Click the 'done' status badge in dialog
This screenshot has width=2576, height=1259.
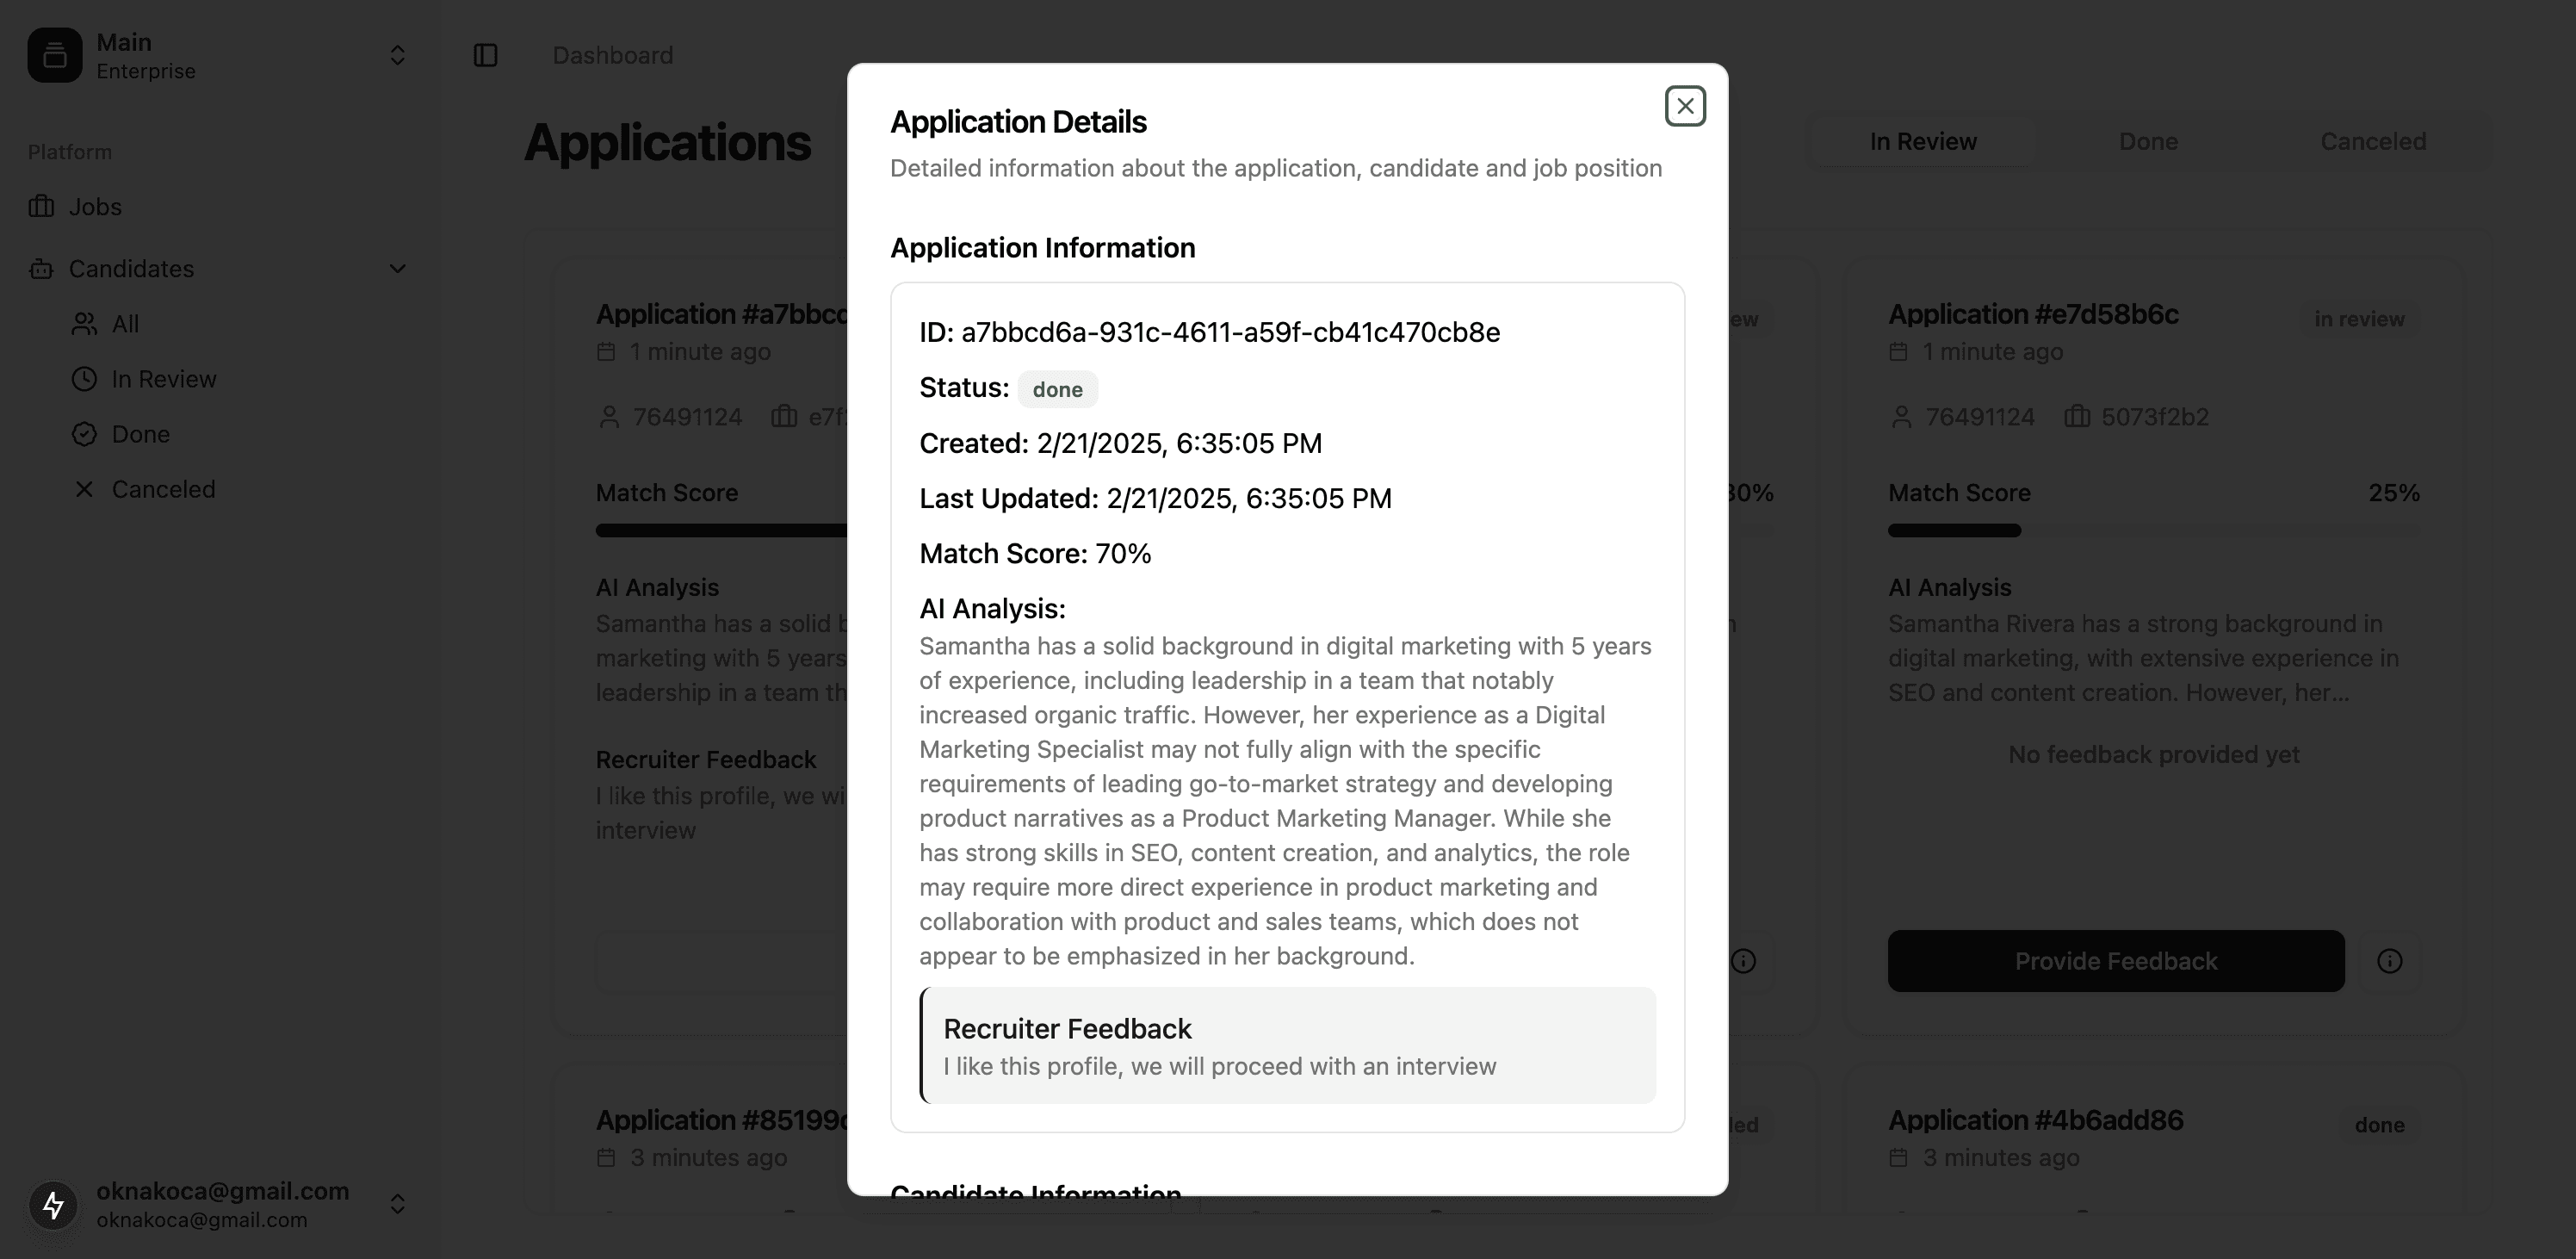[1057, 389]
